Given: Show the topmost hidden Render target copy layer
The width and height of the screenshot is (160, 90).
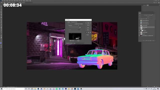Looking at the screenshot, I should coord(139,20).
